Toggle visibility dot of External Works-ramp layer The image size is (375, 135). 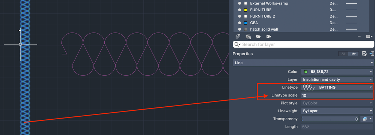coord(239,3)
